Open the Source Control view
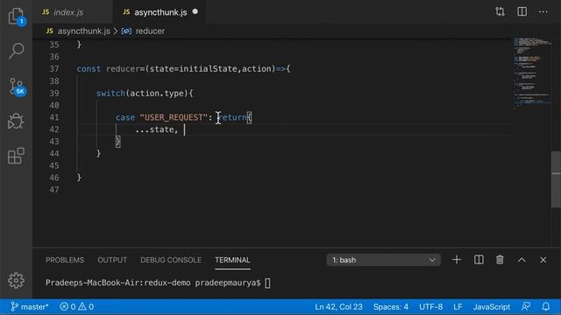The height and width of the screenshot is (315, 561). [x=16, y=87]
